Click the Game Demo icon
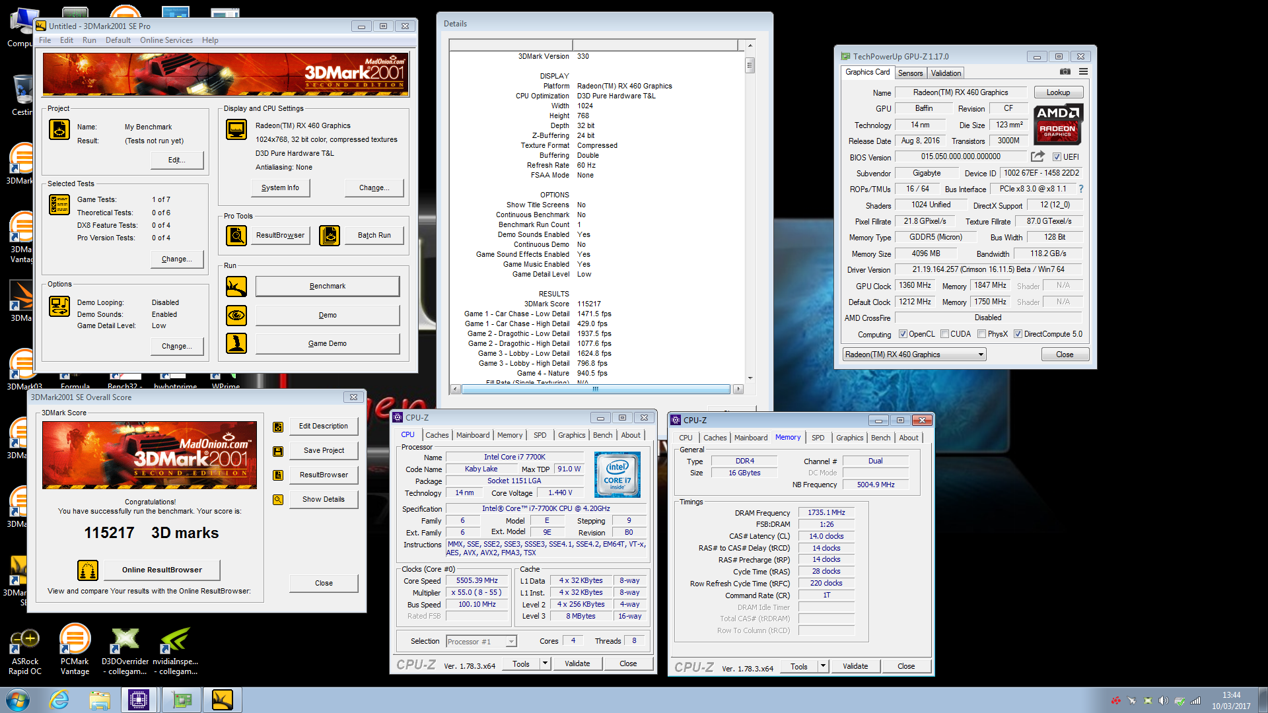 tap(236, 343)
